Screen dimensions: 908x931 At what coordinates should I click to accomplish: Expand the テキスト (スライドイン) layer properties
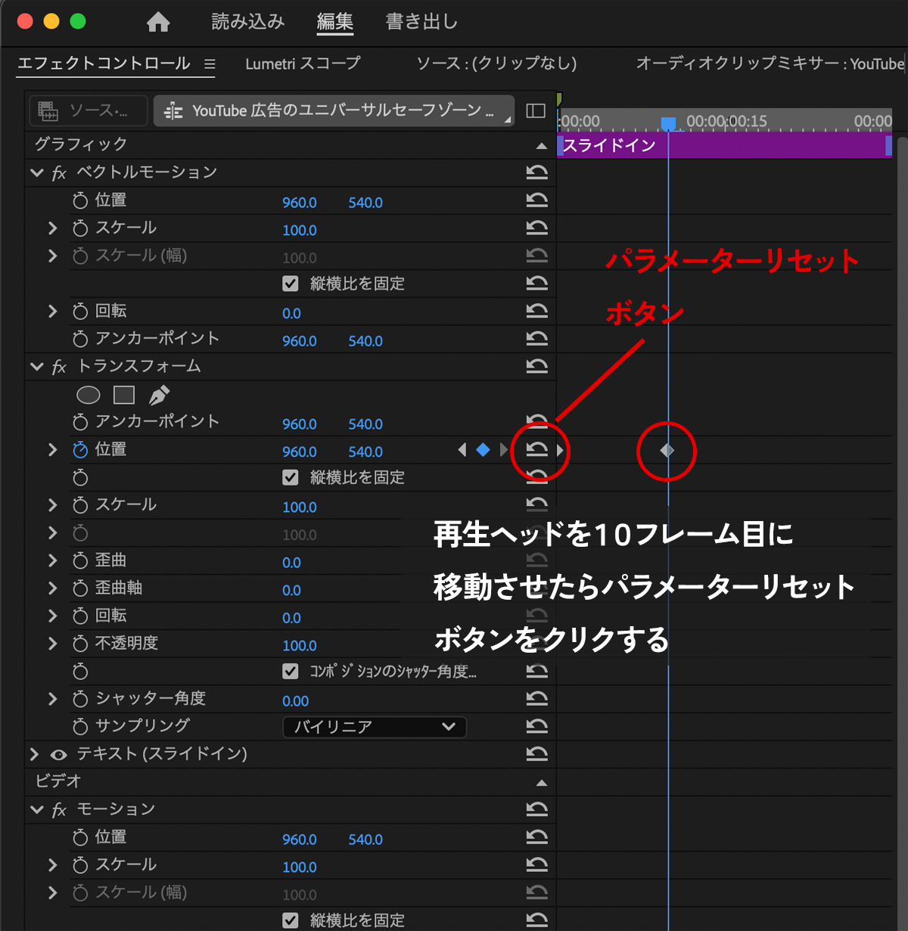(x=35, y=754)
